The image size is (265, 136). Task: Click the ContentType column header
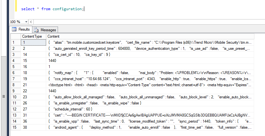tap(33, 36)
